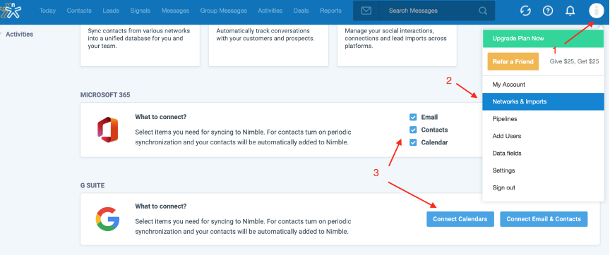610x255 pixels.
Task: Click 'What to connect?' in Microsoft 365 card
Action: coord(161,117)
